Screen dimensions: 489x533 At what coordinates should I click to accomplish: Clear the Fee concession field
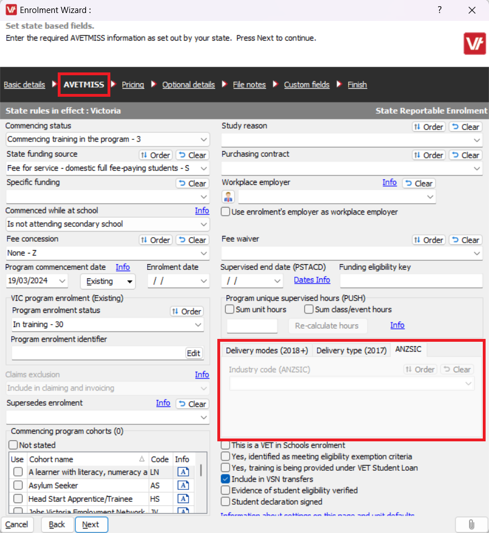pyautogui.click(x=192, y=240)
